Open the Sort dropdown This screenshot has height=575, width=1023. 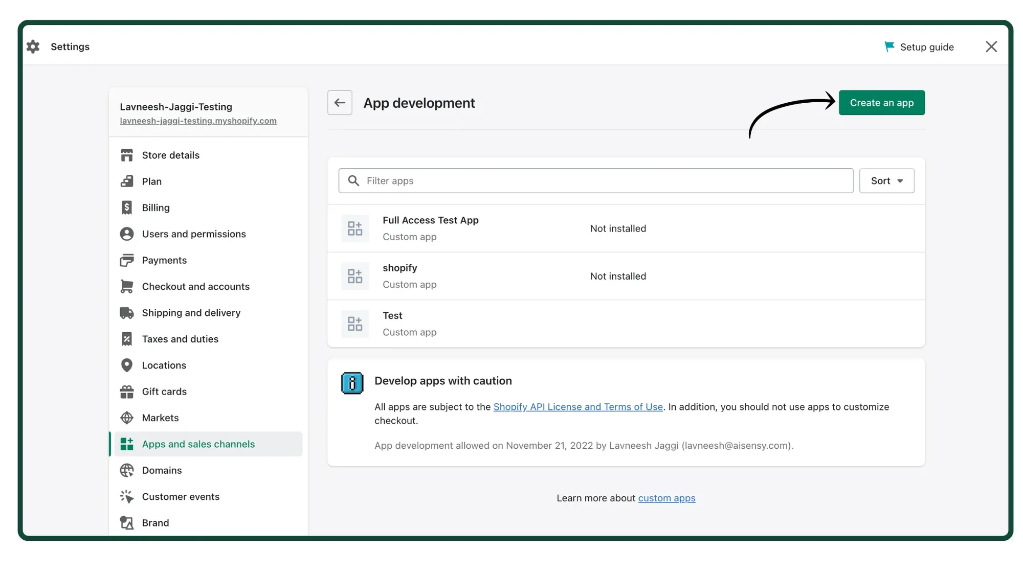886,180
